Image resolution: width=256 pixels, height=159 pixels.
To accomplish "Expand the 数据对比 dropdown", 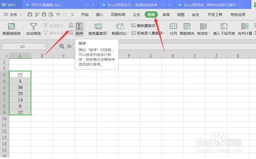I will 128,33.
